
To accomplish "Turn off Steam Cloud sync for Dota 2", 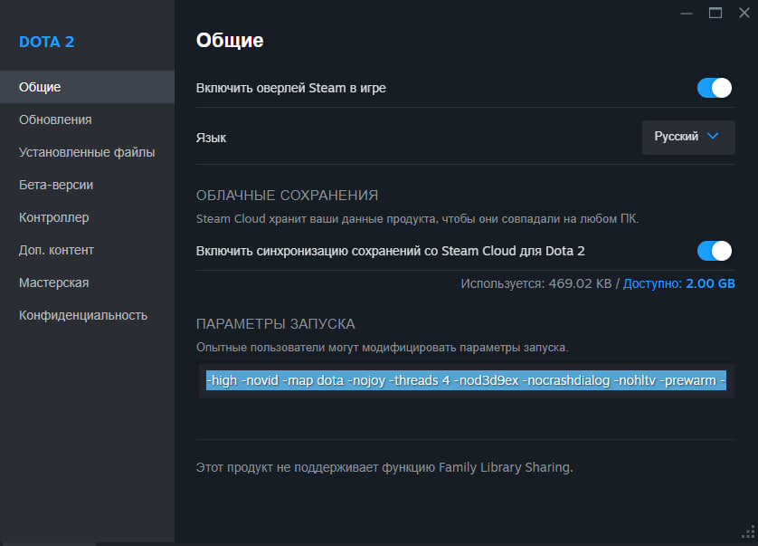I will point(714,251).
